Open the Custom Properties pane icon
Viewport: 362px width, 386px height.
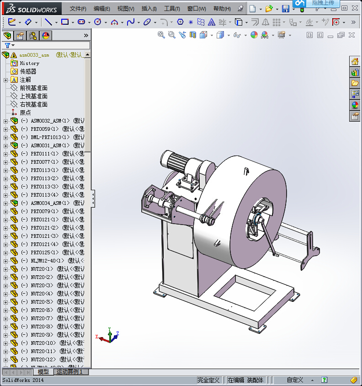pos(355,116)
